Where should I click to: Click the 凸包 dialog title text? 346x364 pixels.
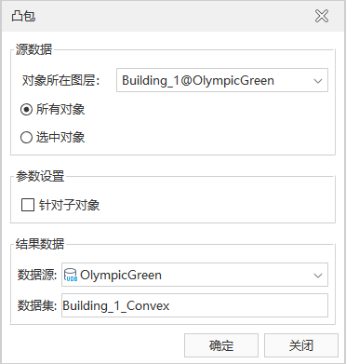(23, 16)
